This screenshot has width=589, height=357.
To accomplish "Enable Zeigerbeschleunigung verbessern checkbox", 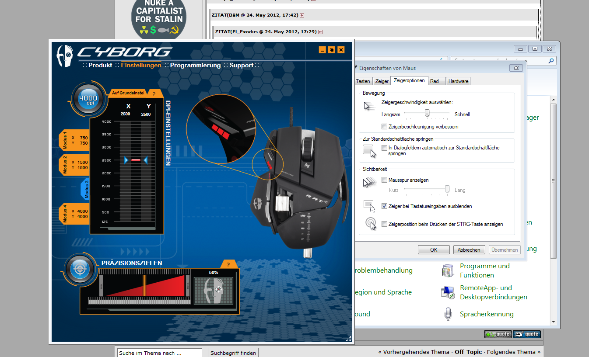I will (384, 127).
